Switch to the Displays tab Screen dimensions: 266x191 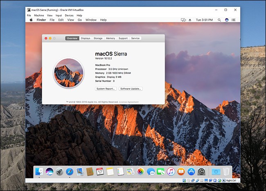[x=86, y=38]
